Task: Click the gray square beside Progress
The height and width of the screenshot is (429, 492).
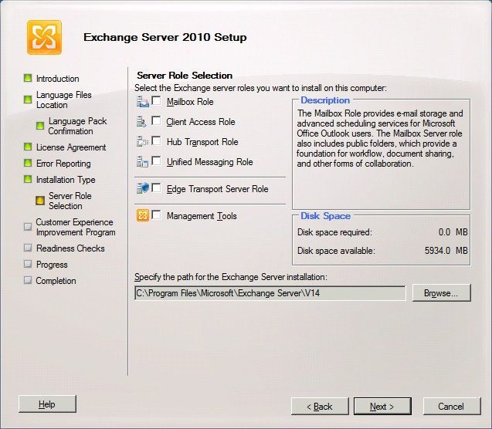Action: click(x=28, y=264)
